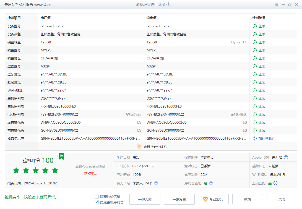302x209 pixels.
Task: Open the list menu icon in title bar
Action: (277, 4)
